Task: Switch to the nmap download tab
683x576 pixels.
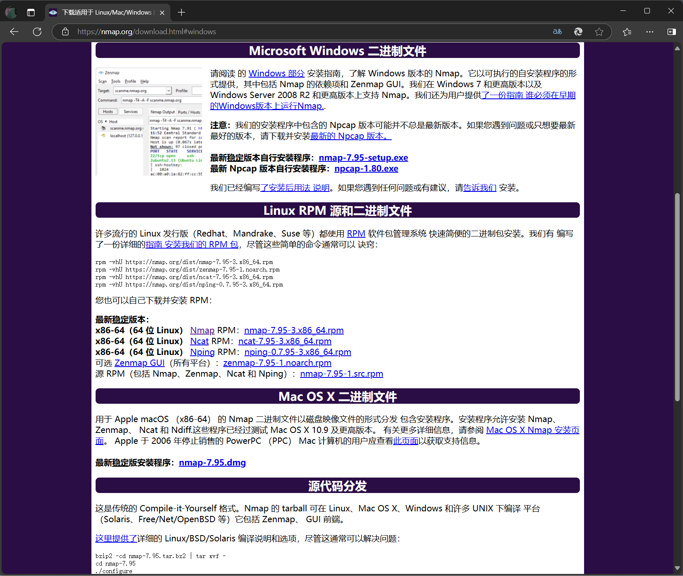Action: point(107,13)
